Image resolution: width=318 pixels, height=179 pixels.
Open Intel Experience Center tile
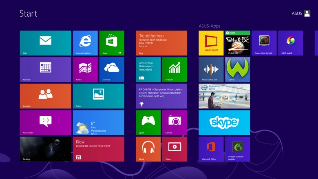click(x=224, y=96)
